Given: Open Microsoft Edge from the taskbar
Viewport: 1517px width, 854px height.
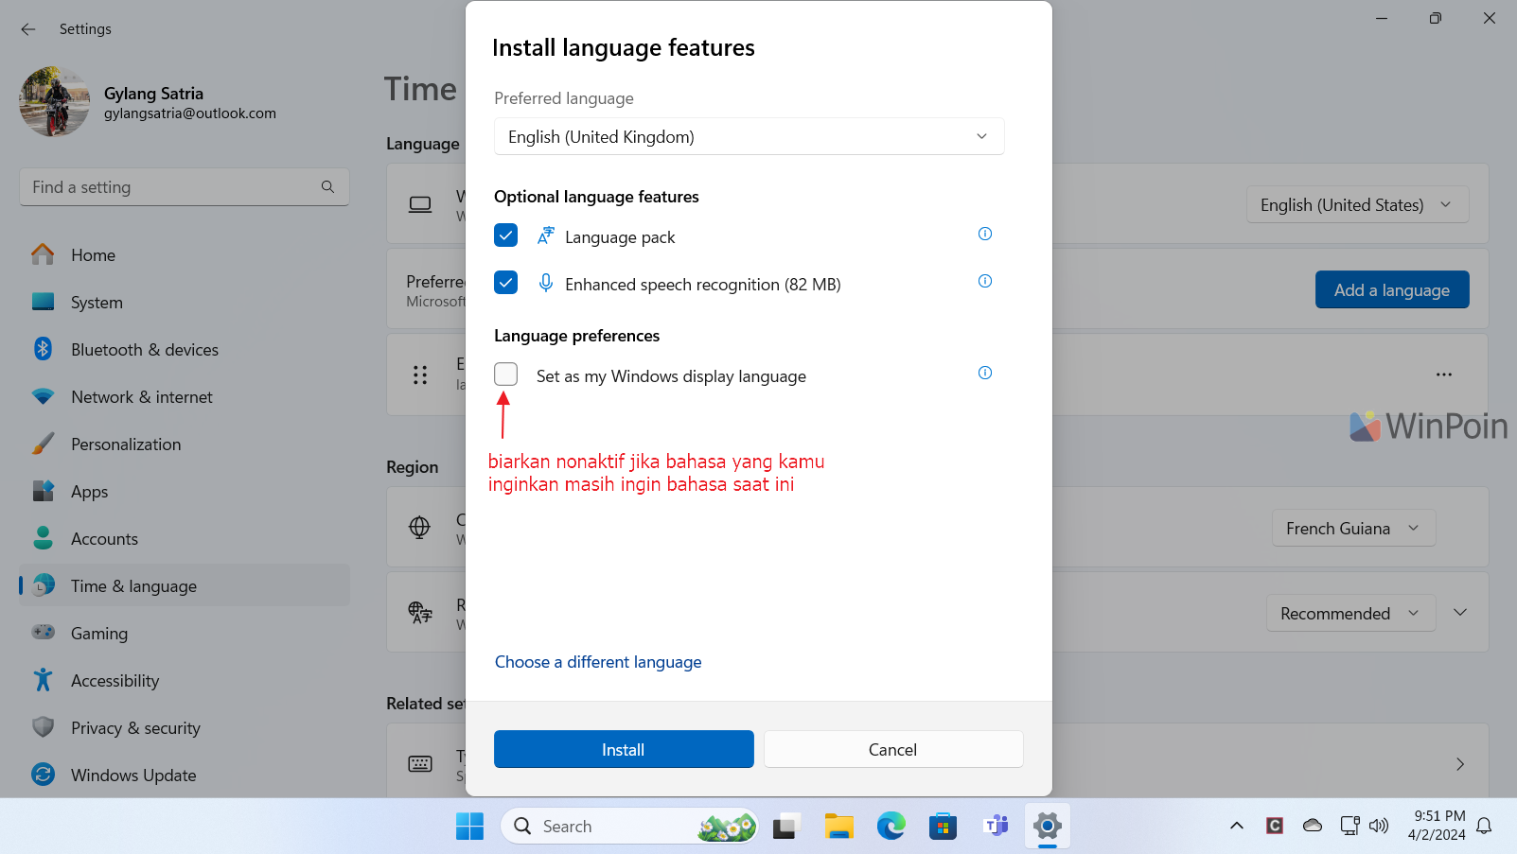Looking at the screenshot, I should tap(891, 827).
